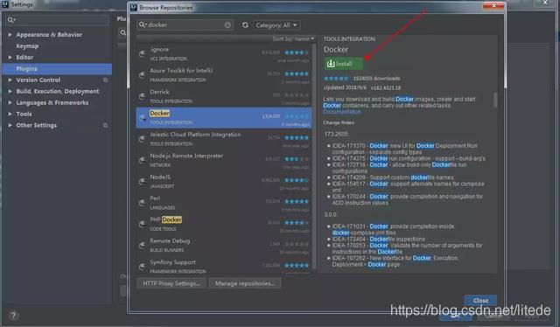Click the Jelastic plugin icon
Viewport: 560px width, 327px height.
tap(142, 139)
